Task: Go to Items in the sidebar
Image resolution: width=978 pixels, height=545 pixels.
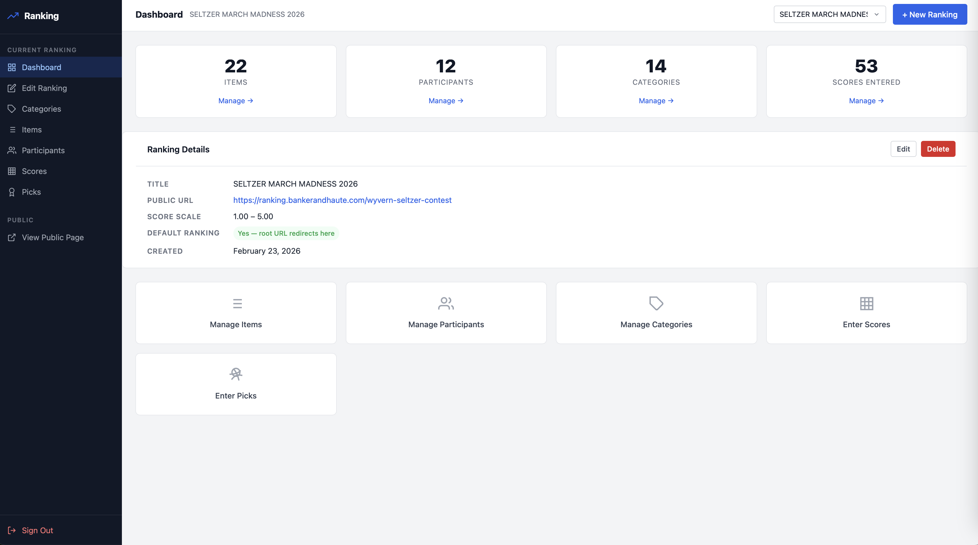Action: pos(31,130)
